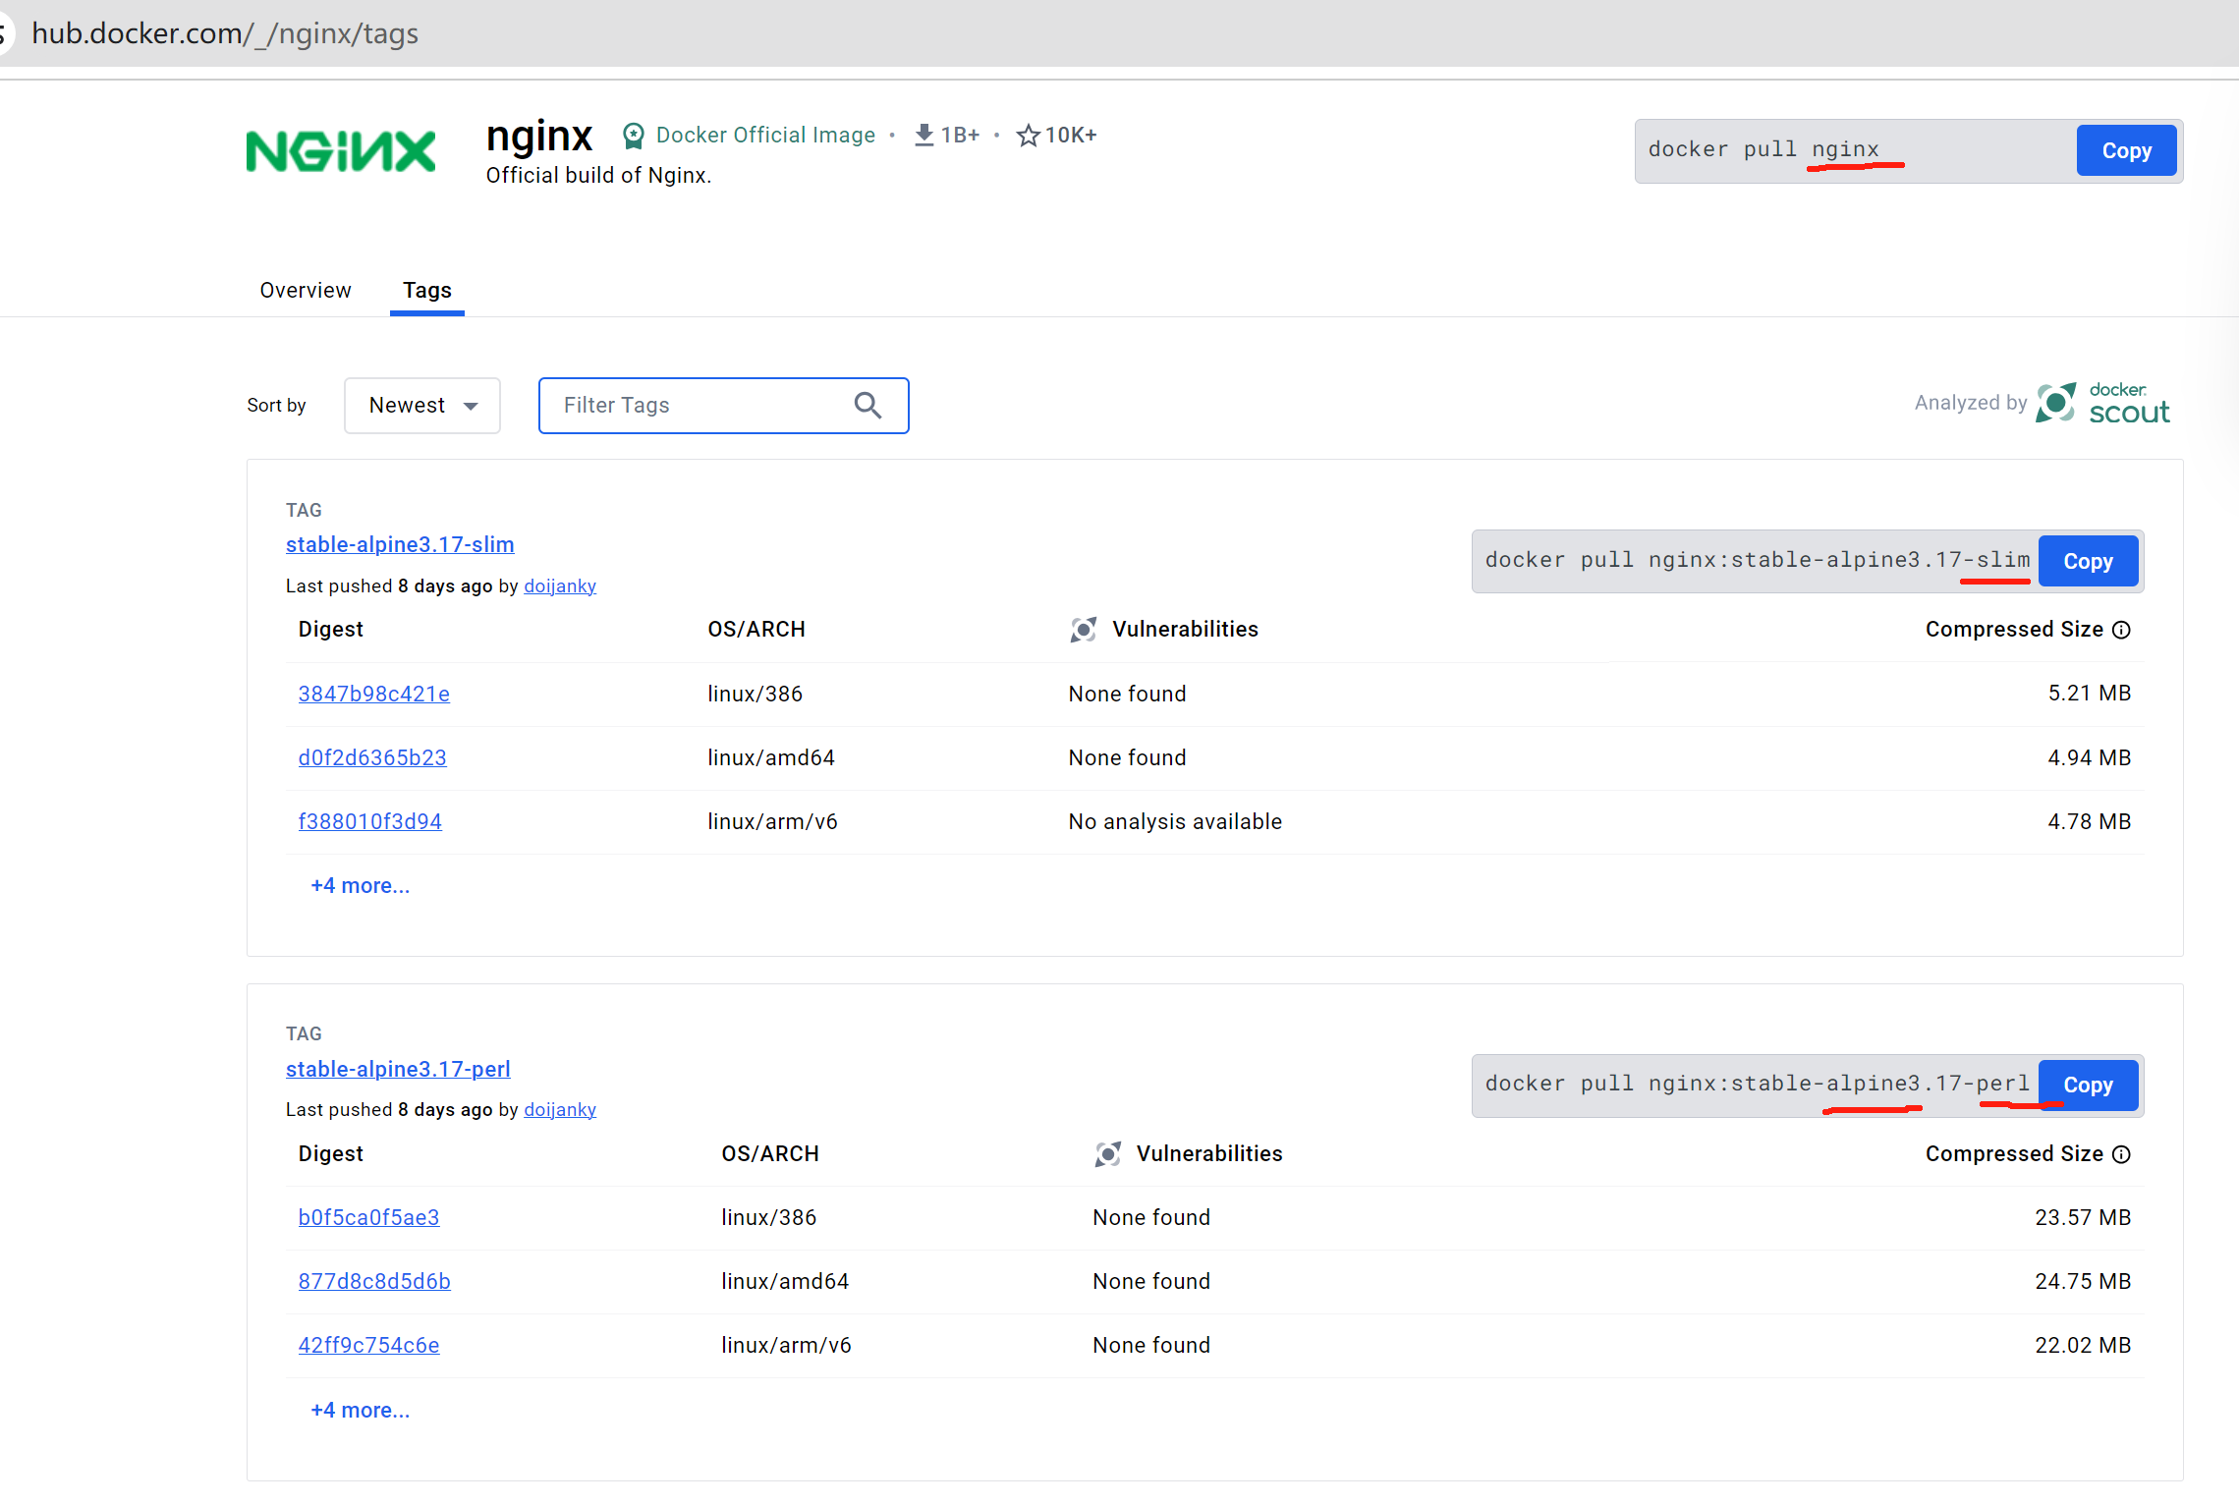This screenshot has height=1504, width=2239.
Task: Click the downloads arrow icon
Action: coord(924,135)
